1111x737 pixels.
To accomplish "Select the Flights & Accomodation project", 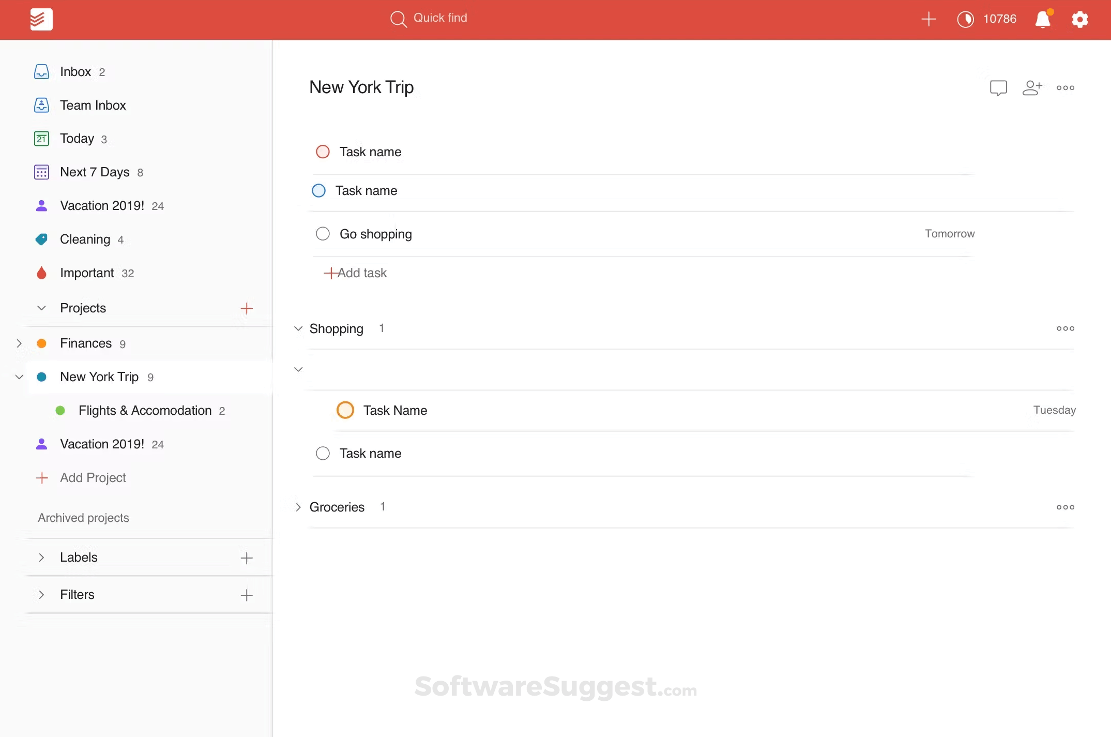I will pos(145,410).
